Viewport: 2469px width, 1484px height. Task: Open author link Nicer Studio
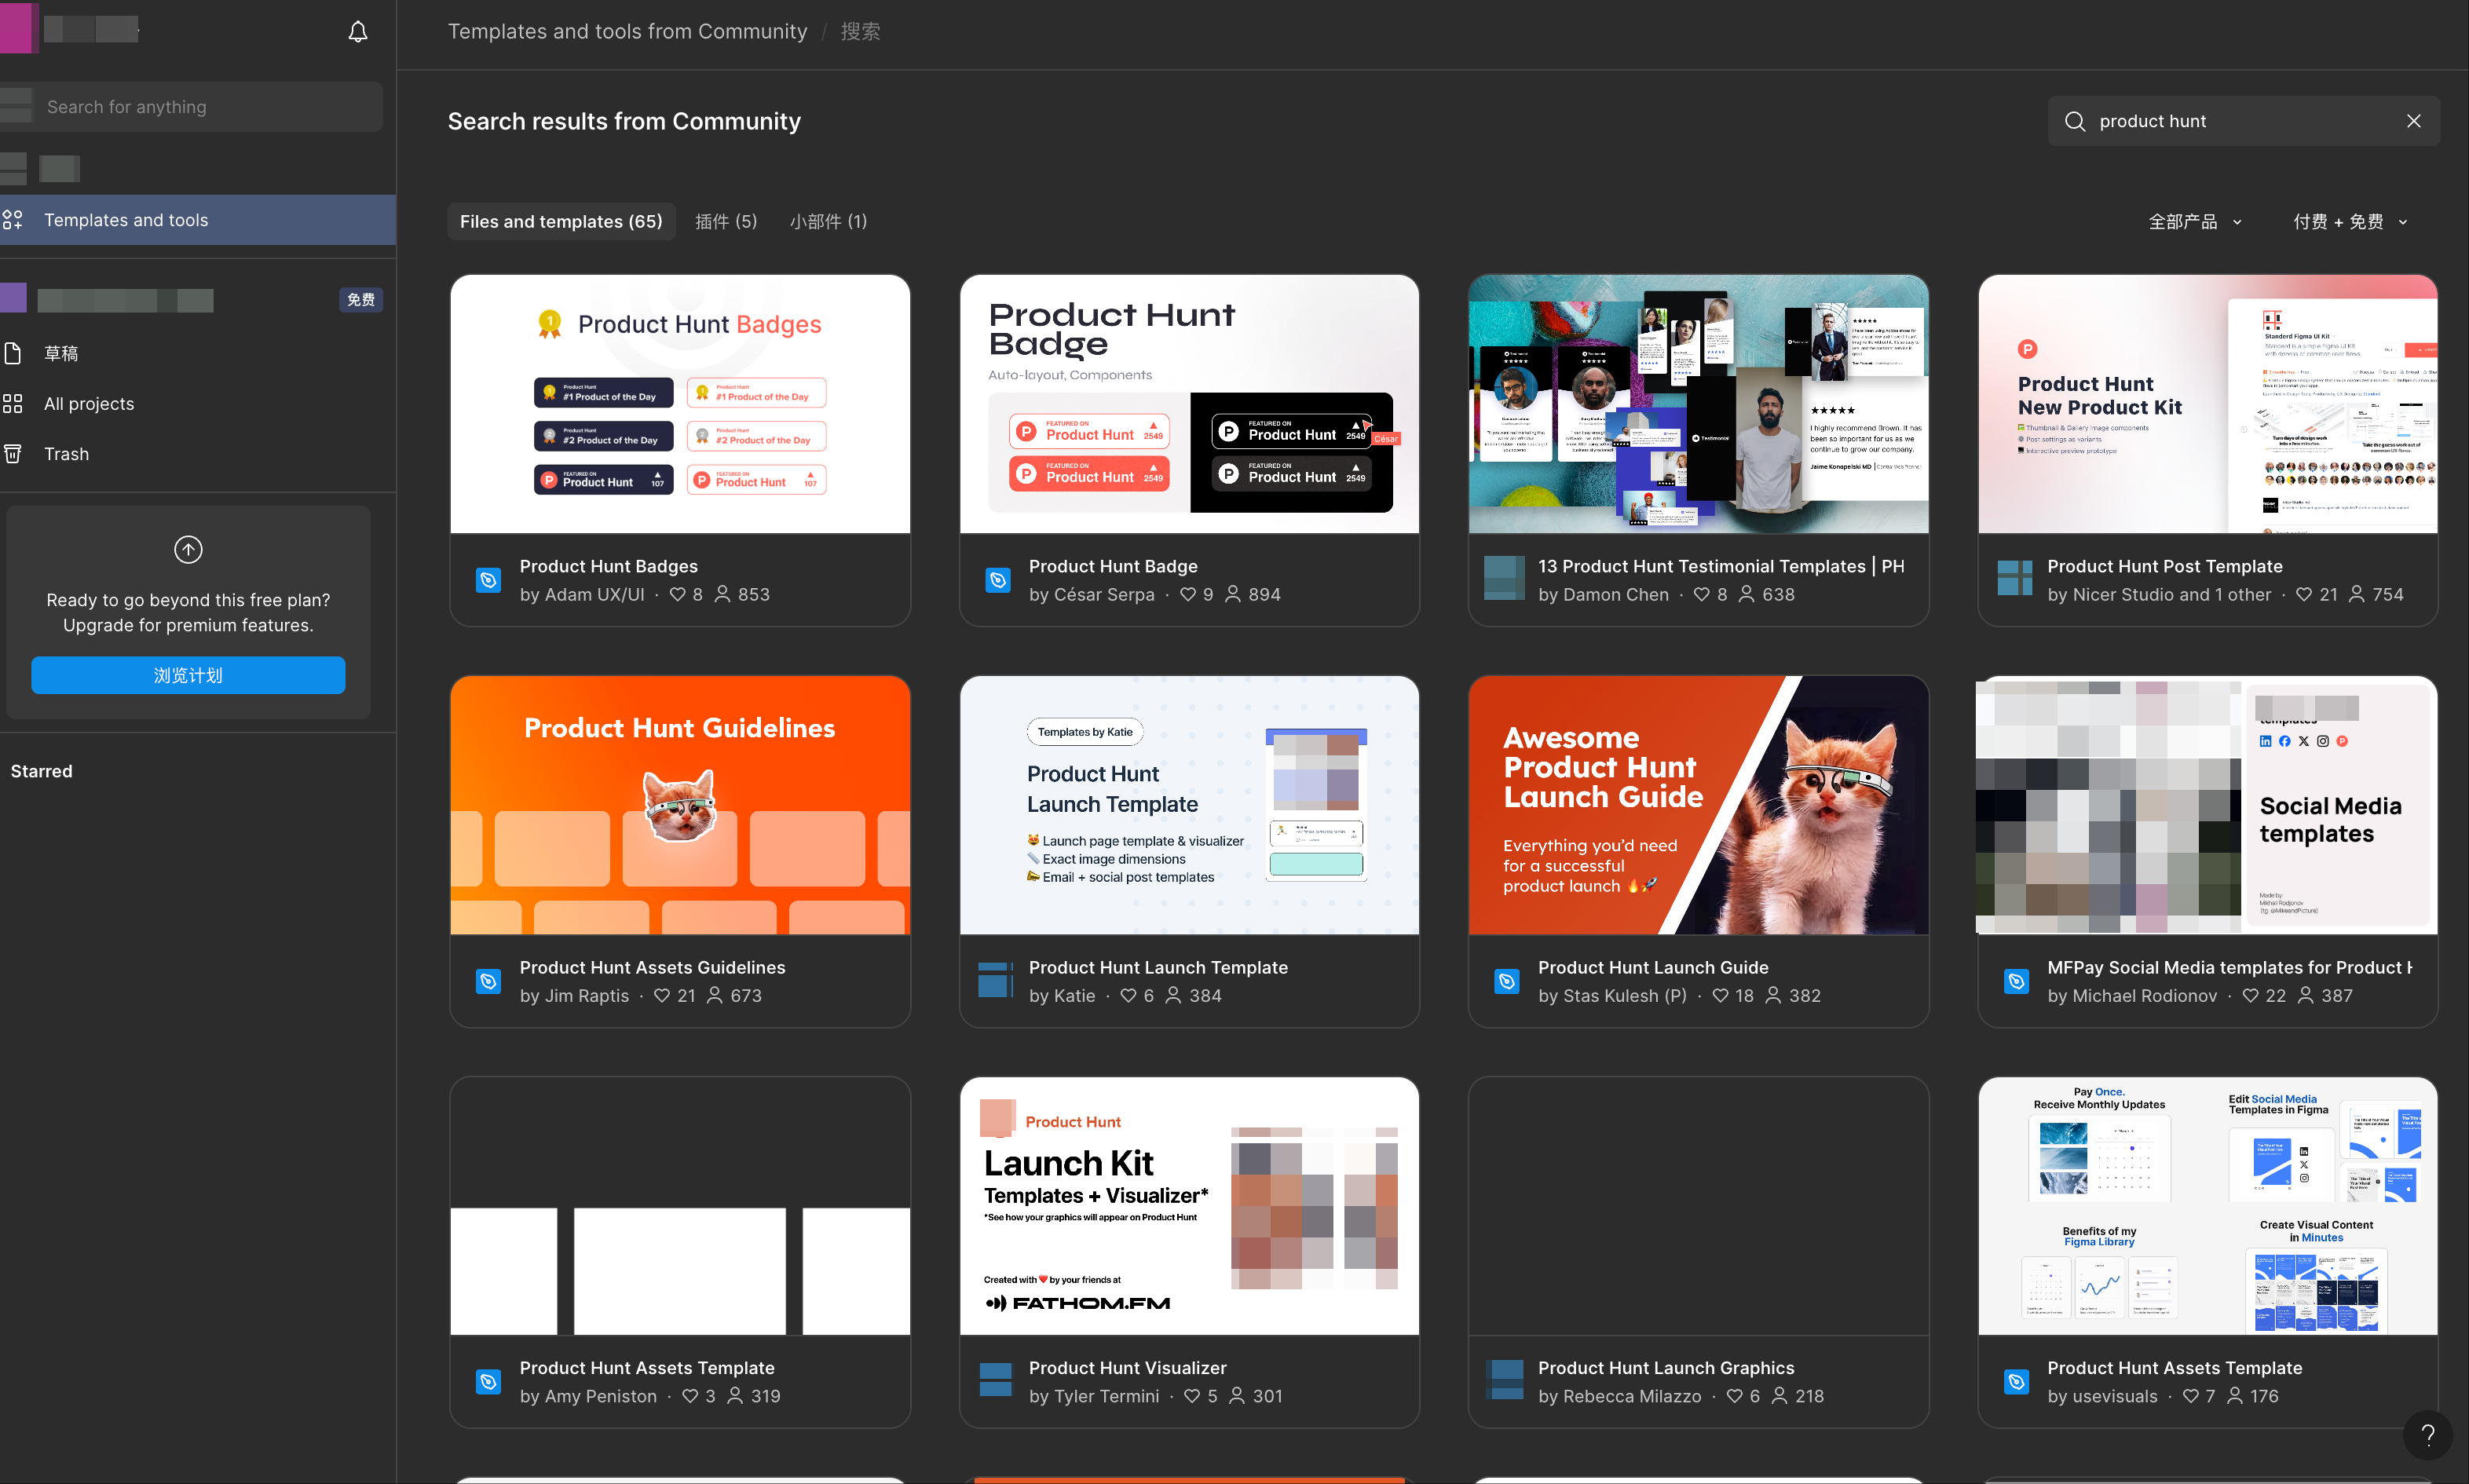[2123, 594]
